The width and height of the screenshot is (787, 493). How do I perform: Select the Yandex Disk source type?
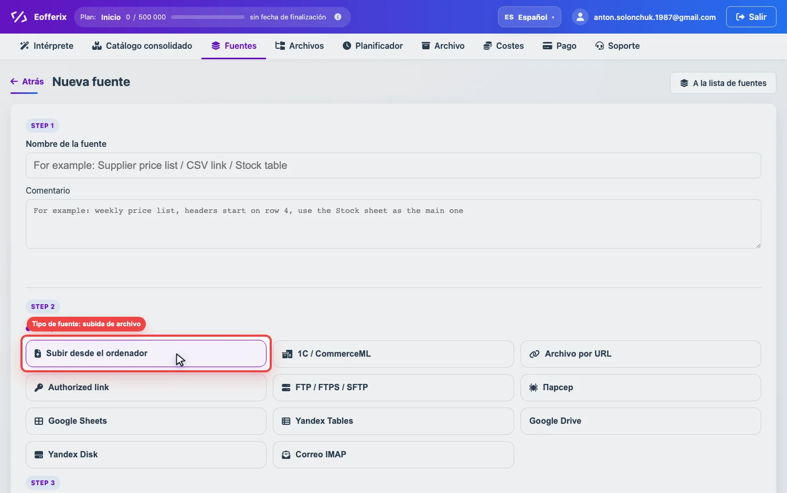(x=146, y=455)
